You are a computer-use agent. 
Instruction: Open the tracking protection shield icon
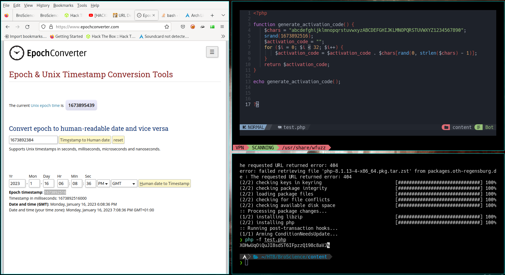click(x=43, y=27)
